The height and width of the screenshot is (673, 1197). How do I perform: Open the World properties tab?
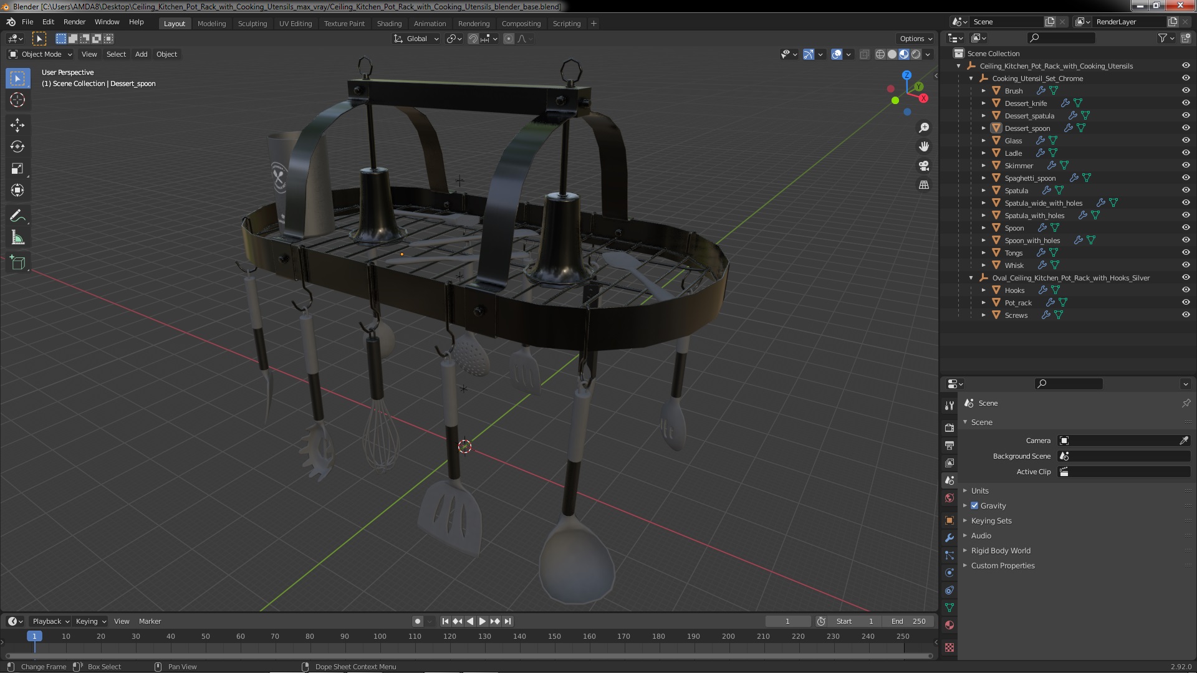point(949,498)
